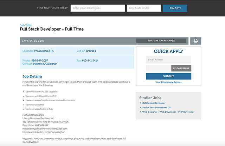The width and height of the screenshot is (225, 146).
Task: Click the fax number 610-941-2424
Action: click(91, 61)
